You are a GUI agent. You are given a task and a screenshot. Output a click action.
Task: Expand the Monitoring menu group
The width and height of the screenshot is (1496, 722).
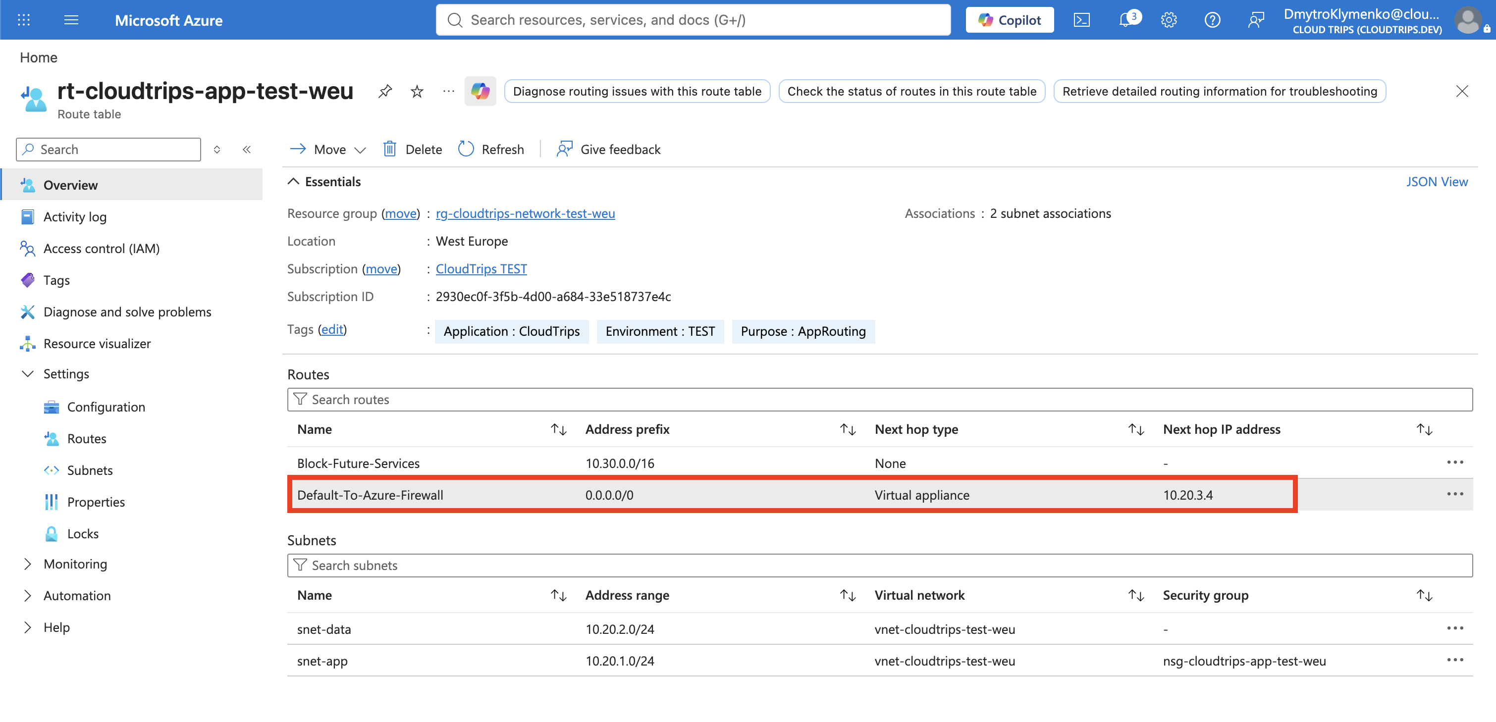pyautogui.click(x=27, y=564)
